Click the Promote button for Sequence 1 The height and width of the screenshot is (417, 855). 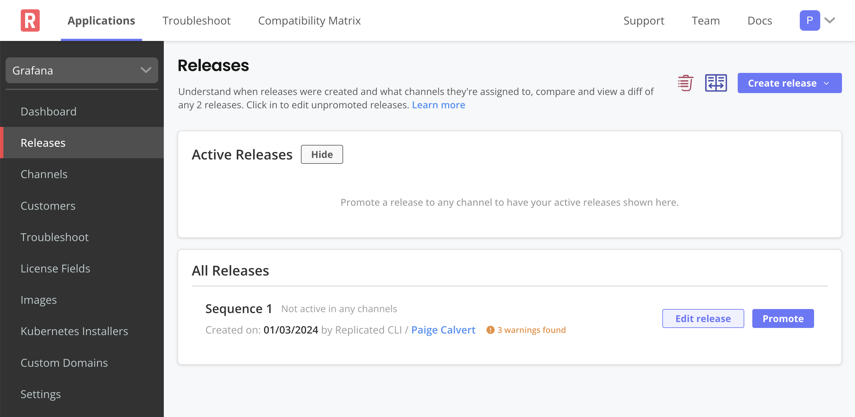point(783,318)
